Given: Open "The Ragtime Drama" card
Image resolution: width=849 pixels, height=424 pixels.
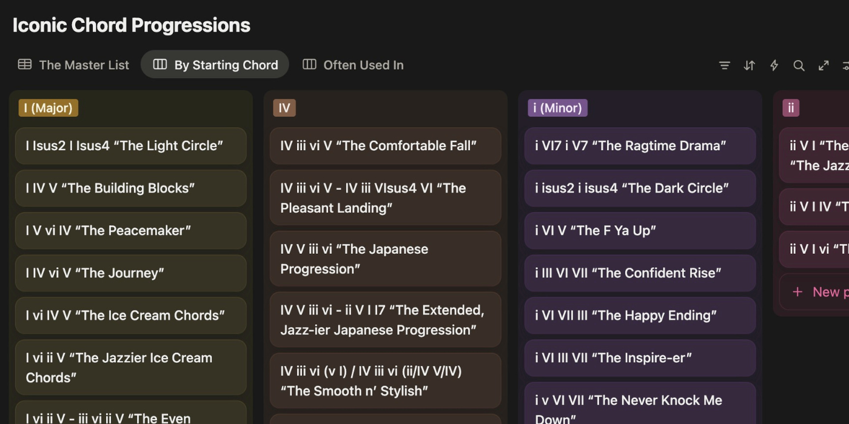Looking at the screenshot, I should (x=640, y=145).
